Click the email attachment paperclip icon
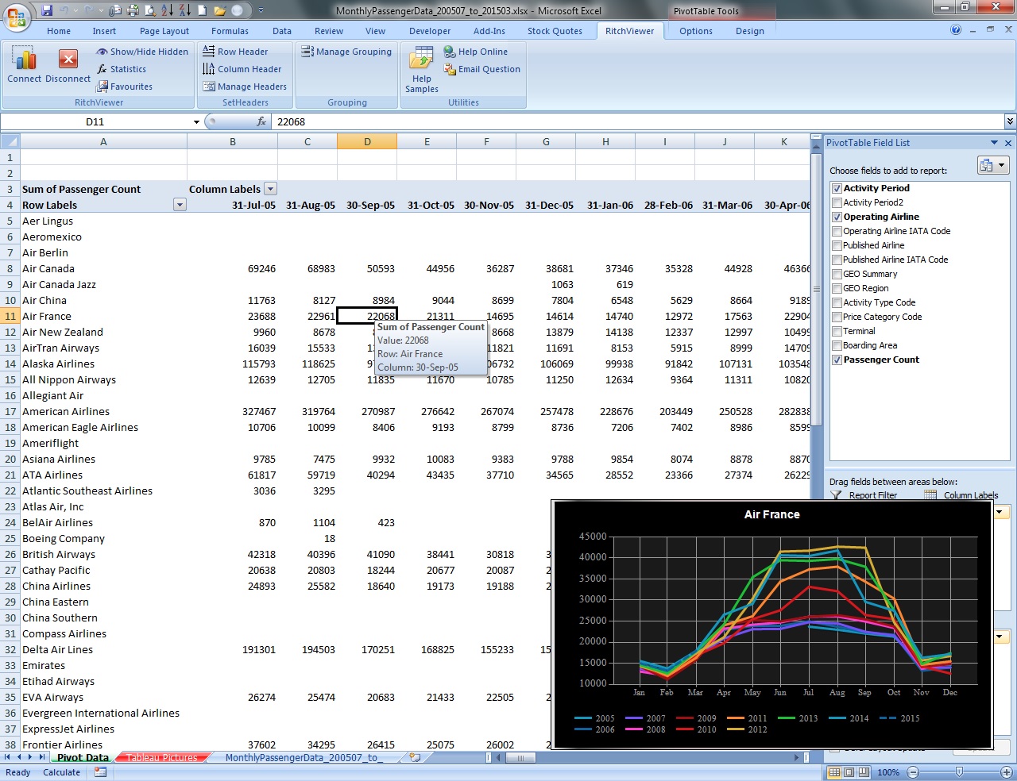 click(115, 10)
